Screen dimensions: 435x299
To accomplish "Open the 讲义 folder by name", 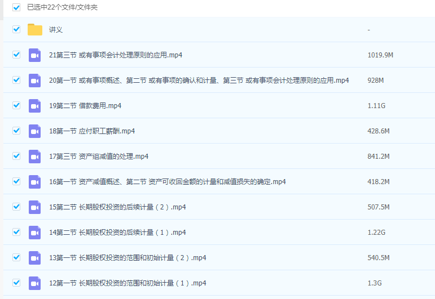I will pyautogui.click(x=56, y=30).
